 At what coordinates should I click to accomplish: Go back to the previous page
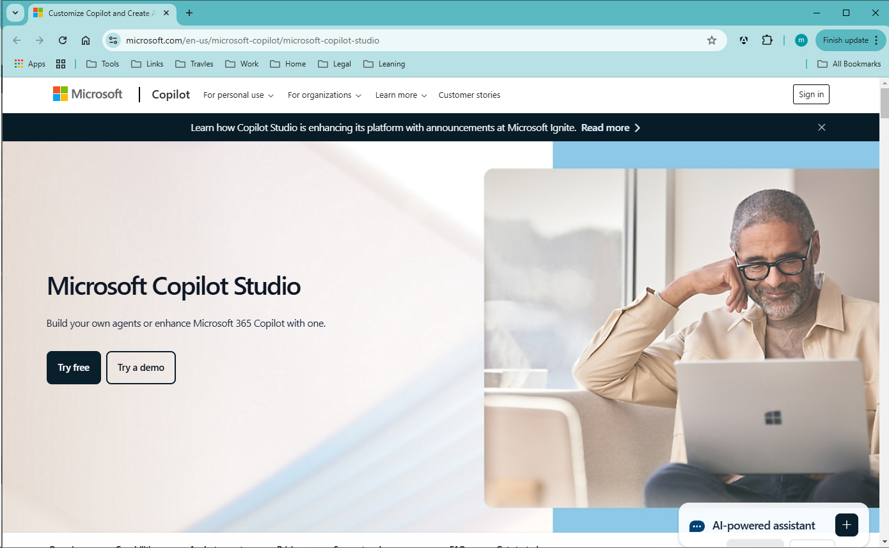pyautogui.click(x=17, y=40)
